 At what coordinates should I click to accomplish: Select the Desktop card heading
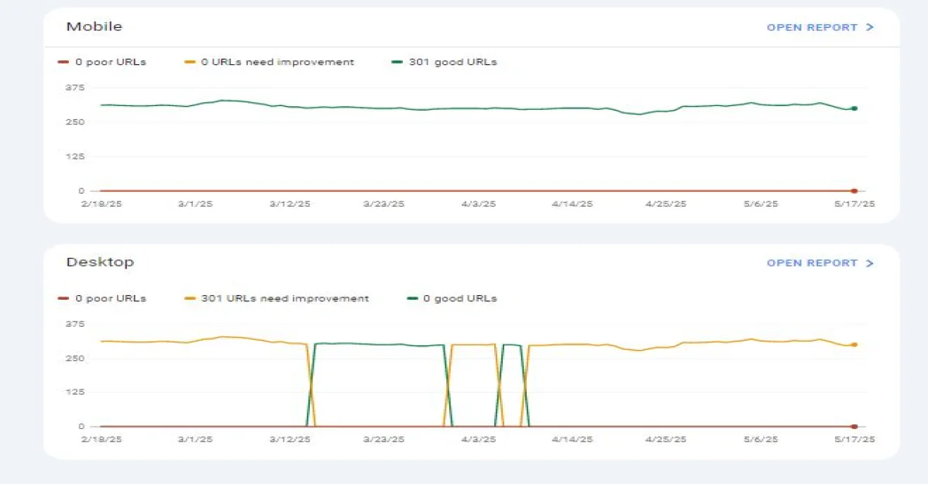pyautogui.click(x=100, y=262)
